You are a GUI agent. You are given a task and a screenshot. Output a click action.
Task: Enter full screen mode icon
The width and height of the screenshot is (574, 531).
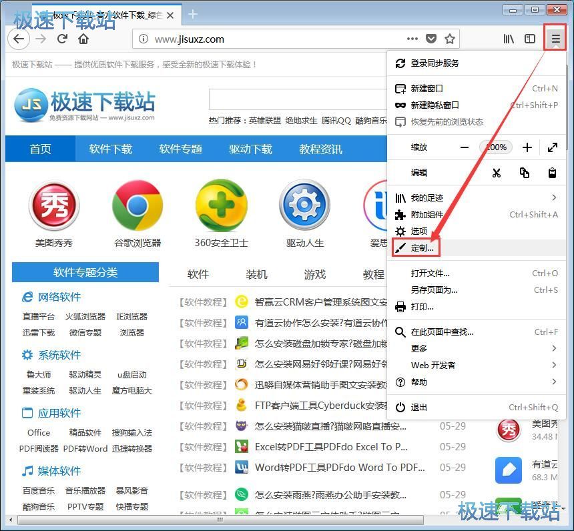[x=553, y=147]
